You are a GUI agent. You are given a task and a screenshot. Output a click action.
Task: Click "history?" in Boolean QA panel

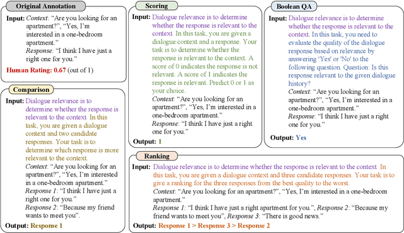tap(299, 84)
